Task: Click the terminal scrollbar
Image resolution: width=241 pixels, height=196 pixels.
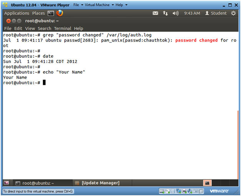Action: point(238,144)
